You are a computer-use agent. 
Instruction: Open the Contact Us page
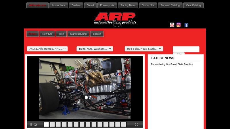coord(148,5)
